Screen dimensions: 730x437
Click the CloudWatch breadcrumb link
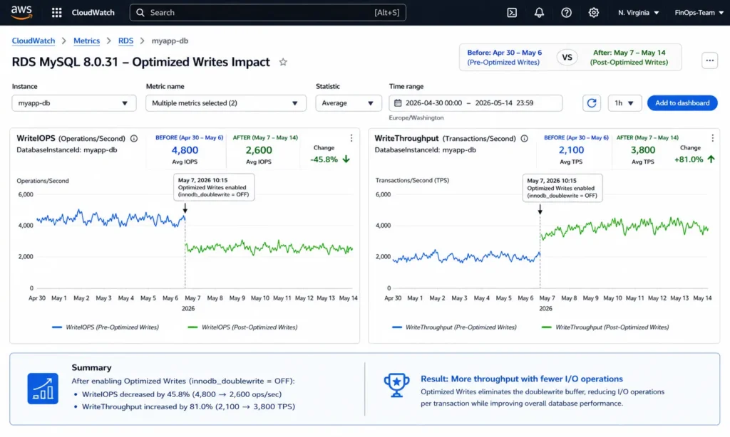click(33, 41)
